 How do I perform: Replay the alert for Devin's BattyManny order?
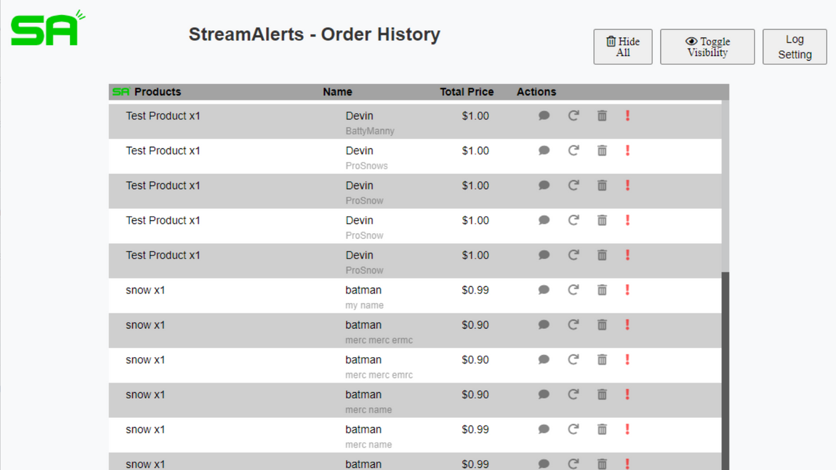click(x=573, y=116)
